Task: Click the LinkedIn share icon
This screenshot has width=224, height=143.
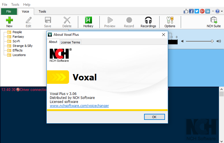Action: click(208, 11)
